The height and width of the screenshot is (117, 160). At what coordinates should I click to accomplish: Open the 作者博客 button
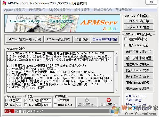[x=82, y=39]
